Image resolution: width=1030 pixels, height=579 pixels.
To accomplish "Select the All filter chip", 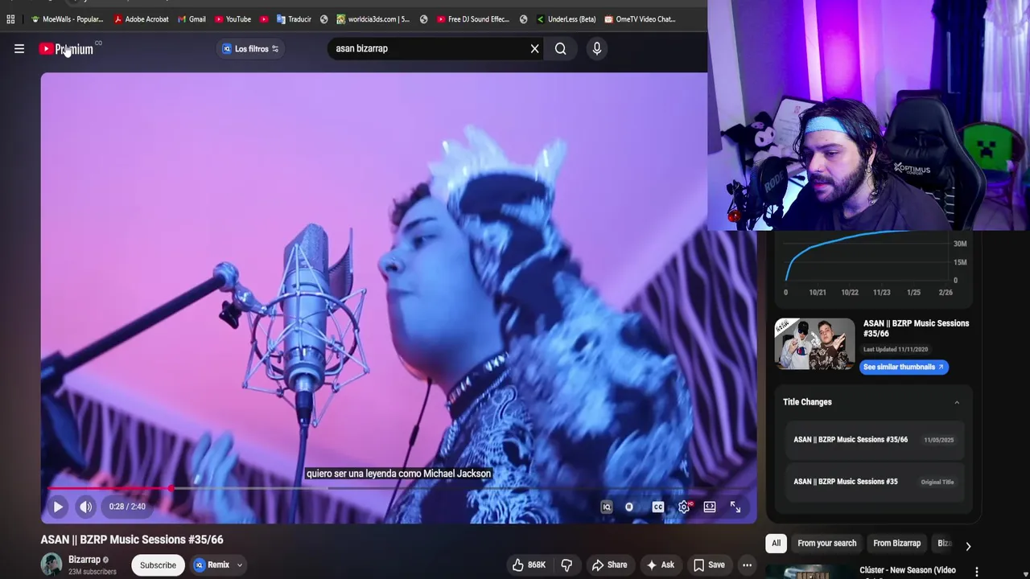I will click(x=776, y=544).
